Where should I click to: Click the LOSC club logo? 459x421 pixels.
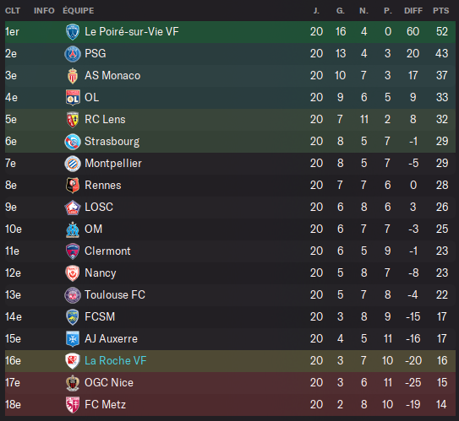coord(73,208)
